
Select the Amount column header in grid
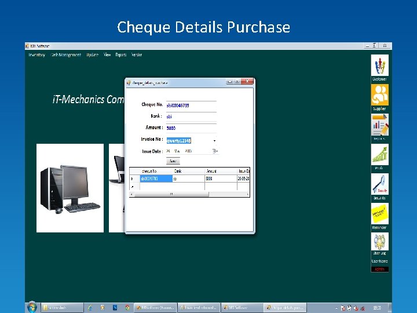(x=221, y=171)
